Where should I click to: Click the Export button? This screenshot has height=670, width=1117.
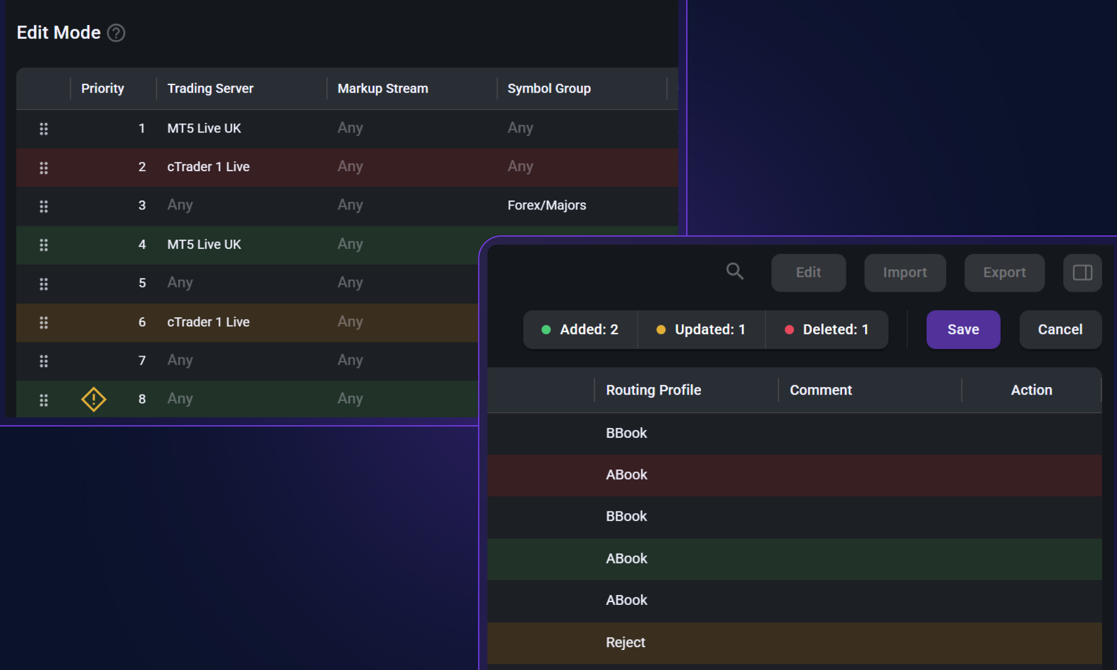[x=1004, y=273]
